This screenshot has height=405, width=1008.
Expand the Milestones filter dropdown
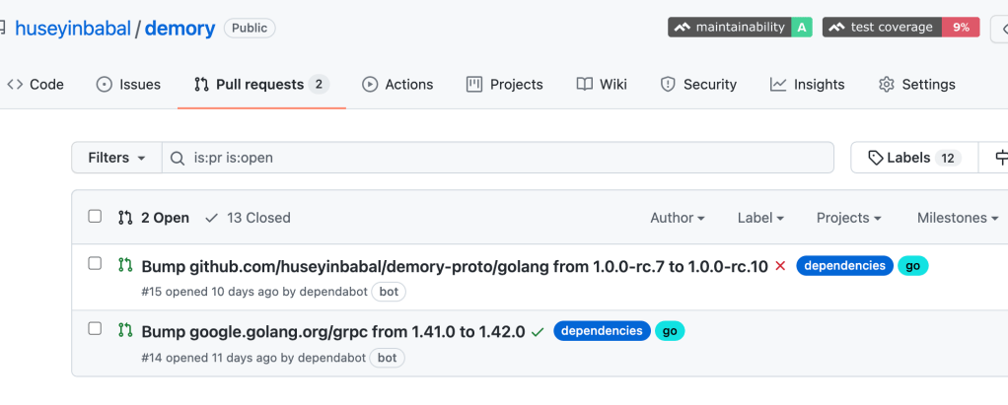click(957, 218)
